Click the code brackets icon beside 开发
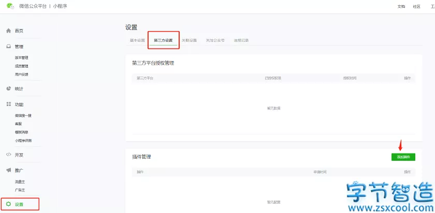The height and width of the screenshot is (213, 435). point(9,155)
